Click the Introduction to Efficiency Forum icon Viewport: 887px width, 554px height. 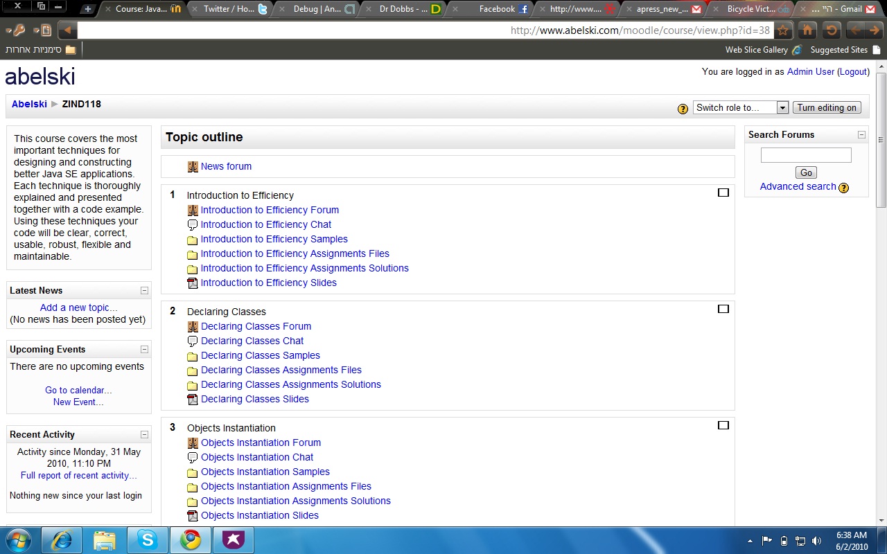193,211
